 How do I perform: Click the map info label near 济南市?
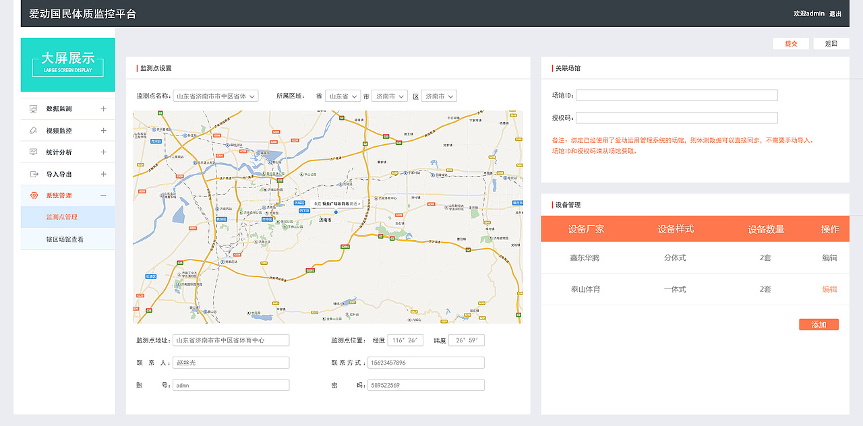(x=337, y=203)
